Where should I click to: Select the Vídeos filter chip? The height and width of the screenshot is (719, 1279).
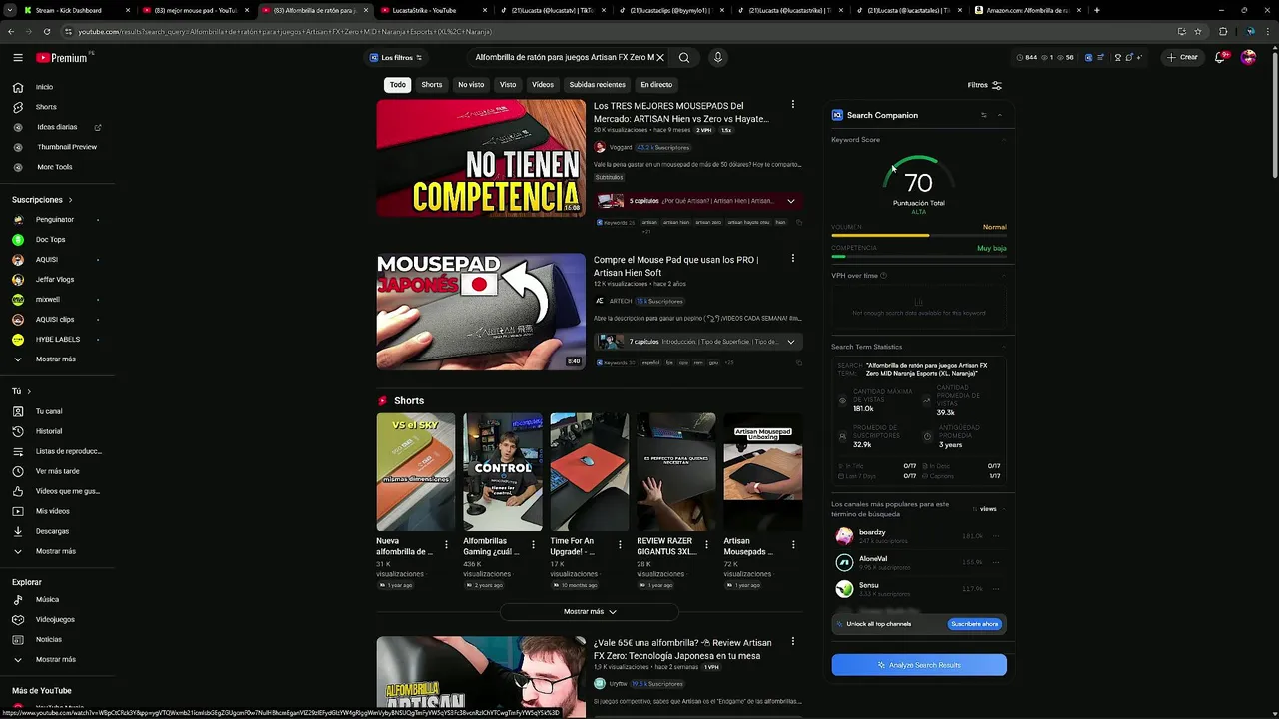pos(543,85)
